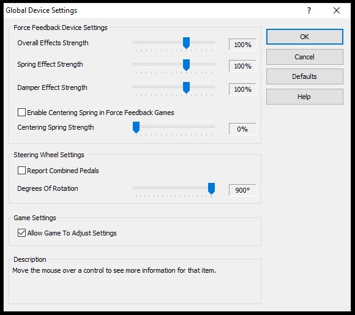Click the Damper Effect Strength slider handle
This screenshot has width=355, height=315.
(186, 87)
